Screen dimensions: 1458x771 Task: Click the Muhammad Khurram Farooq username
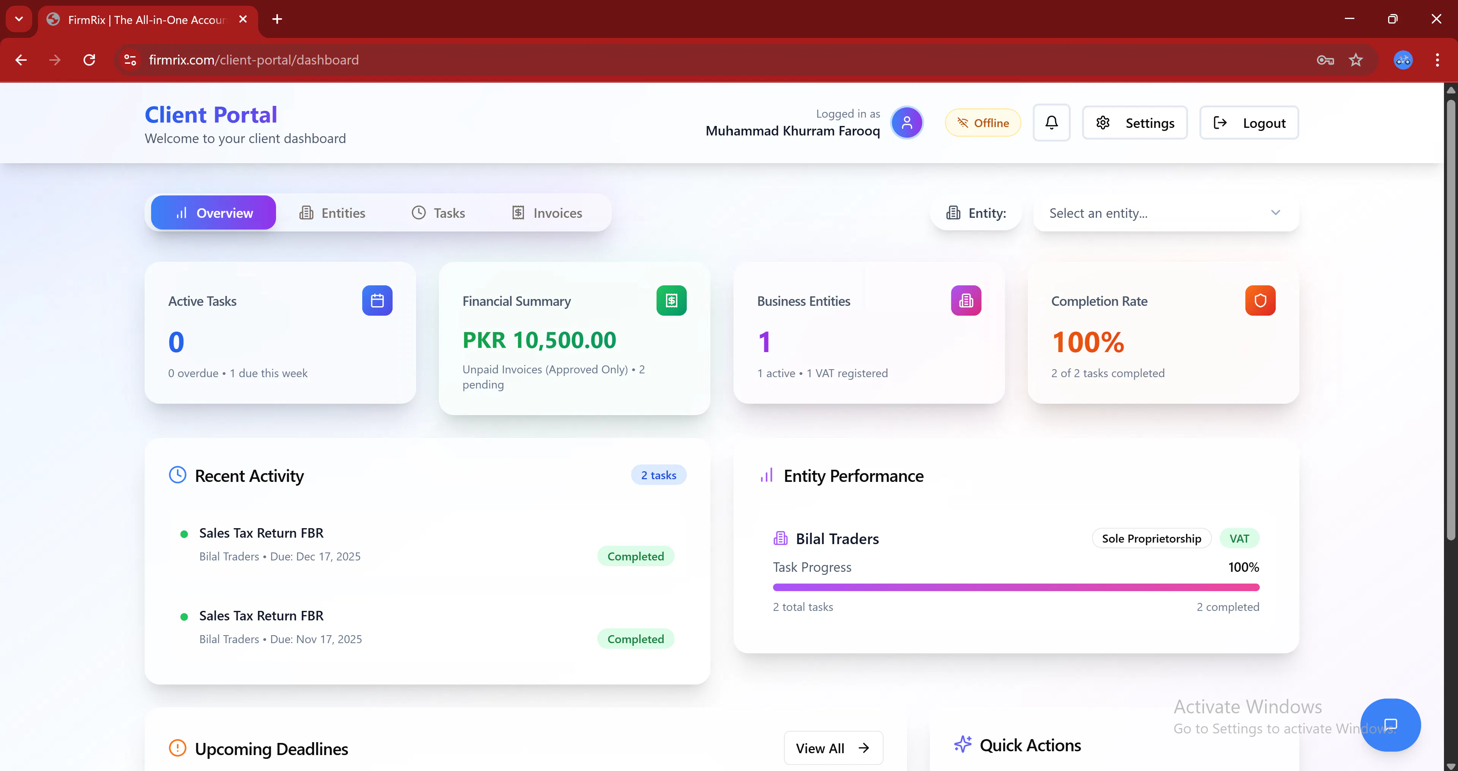[x=792, y=131]
